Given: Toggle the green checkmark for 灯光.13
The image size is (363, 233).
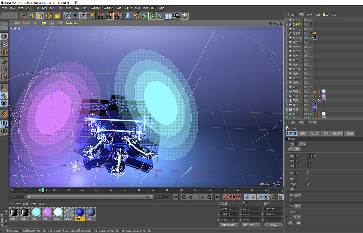Looking at the screenshot, I should (x=311, y=20).
